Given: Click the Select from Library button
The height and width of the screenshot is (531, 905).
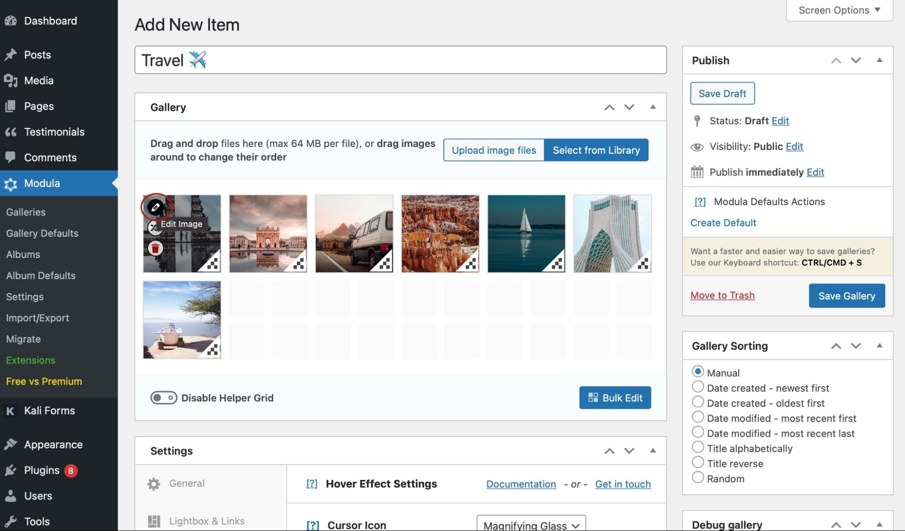Looking at the screenshot, I should 596,150.
